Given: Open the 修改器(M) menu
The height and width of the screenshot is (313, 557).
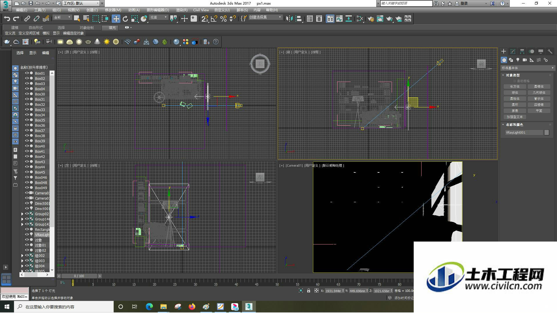Looking at the screenshot, I should coord(113,10).
